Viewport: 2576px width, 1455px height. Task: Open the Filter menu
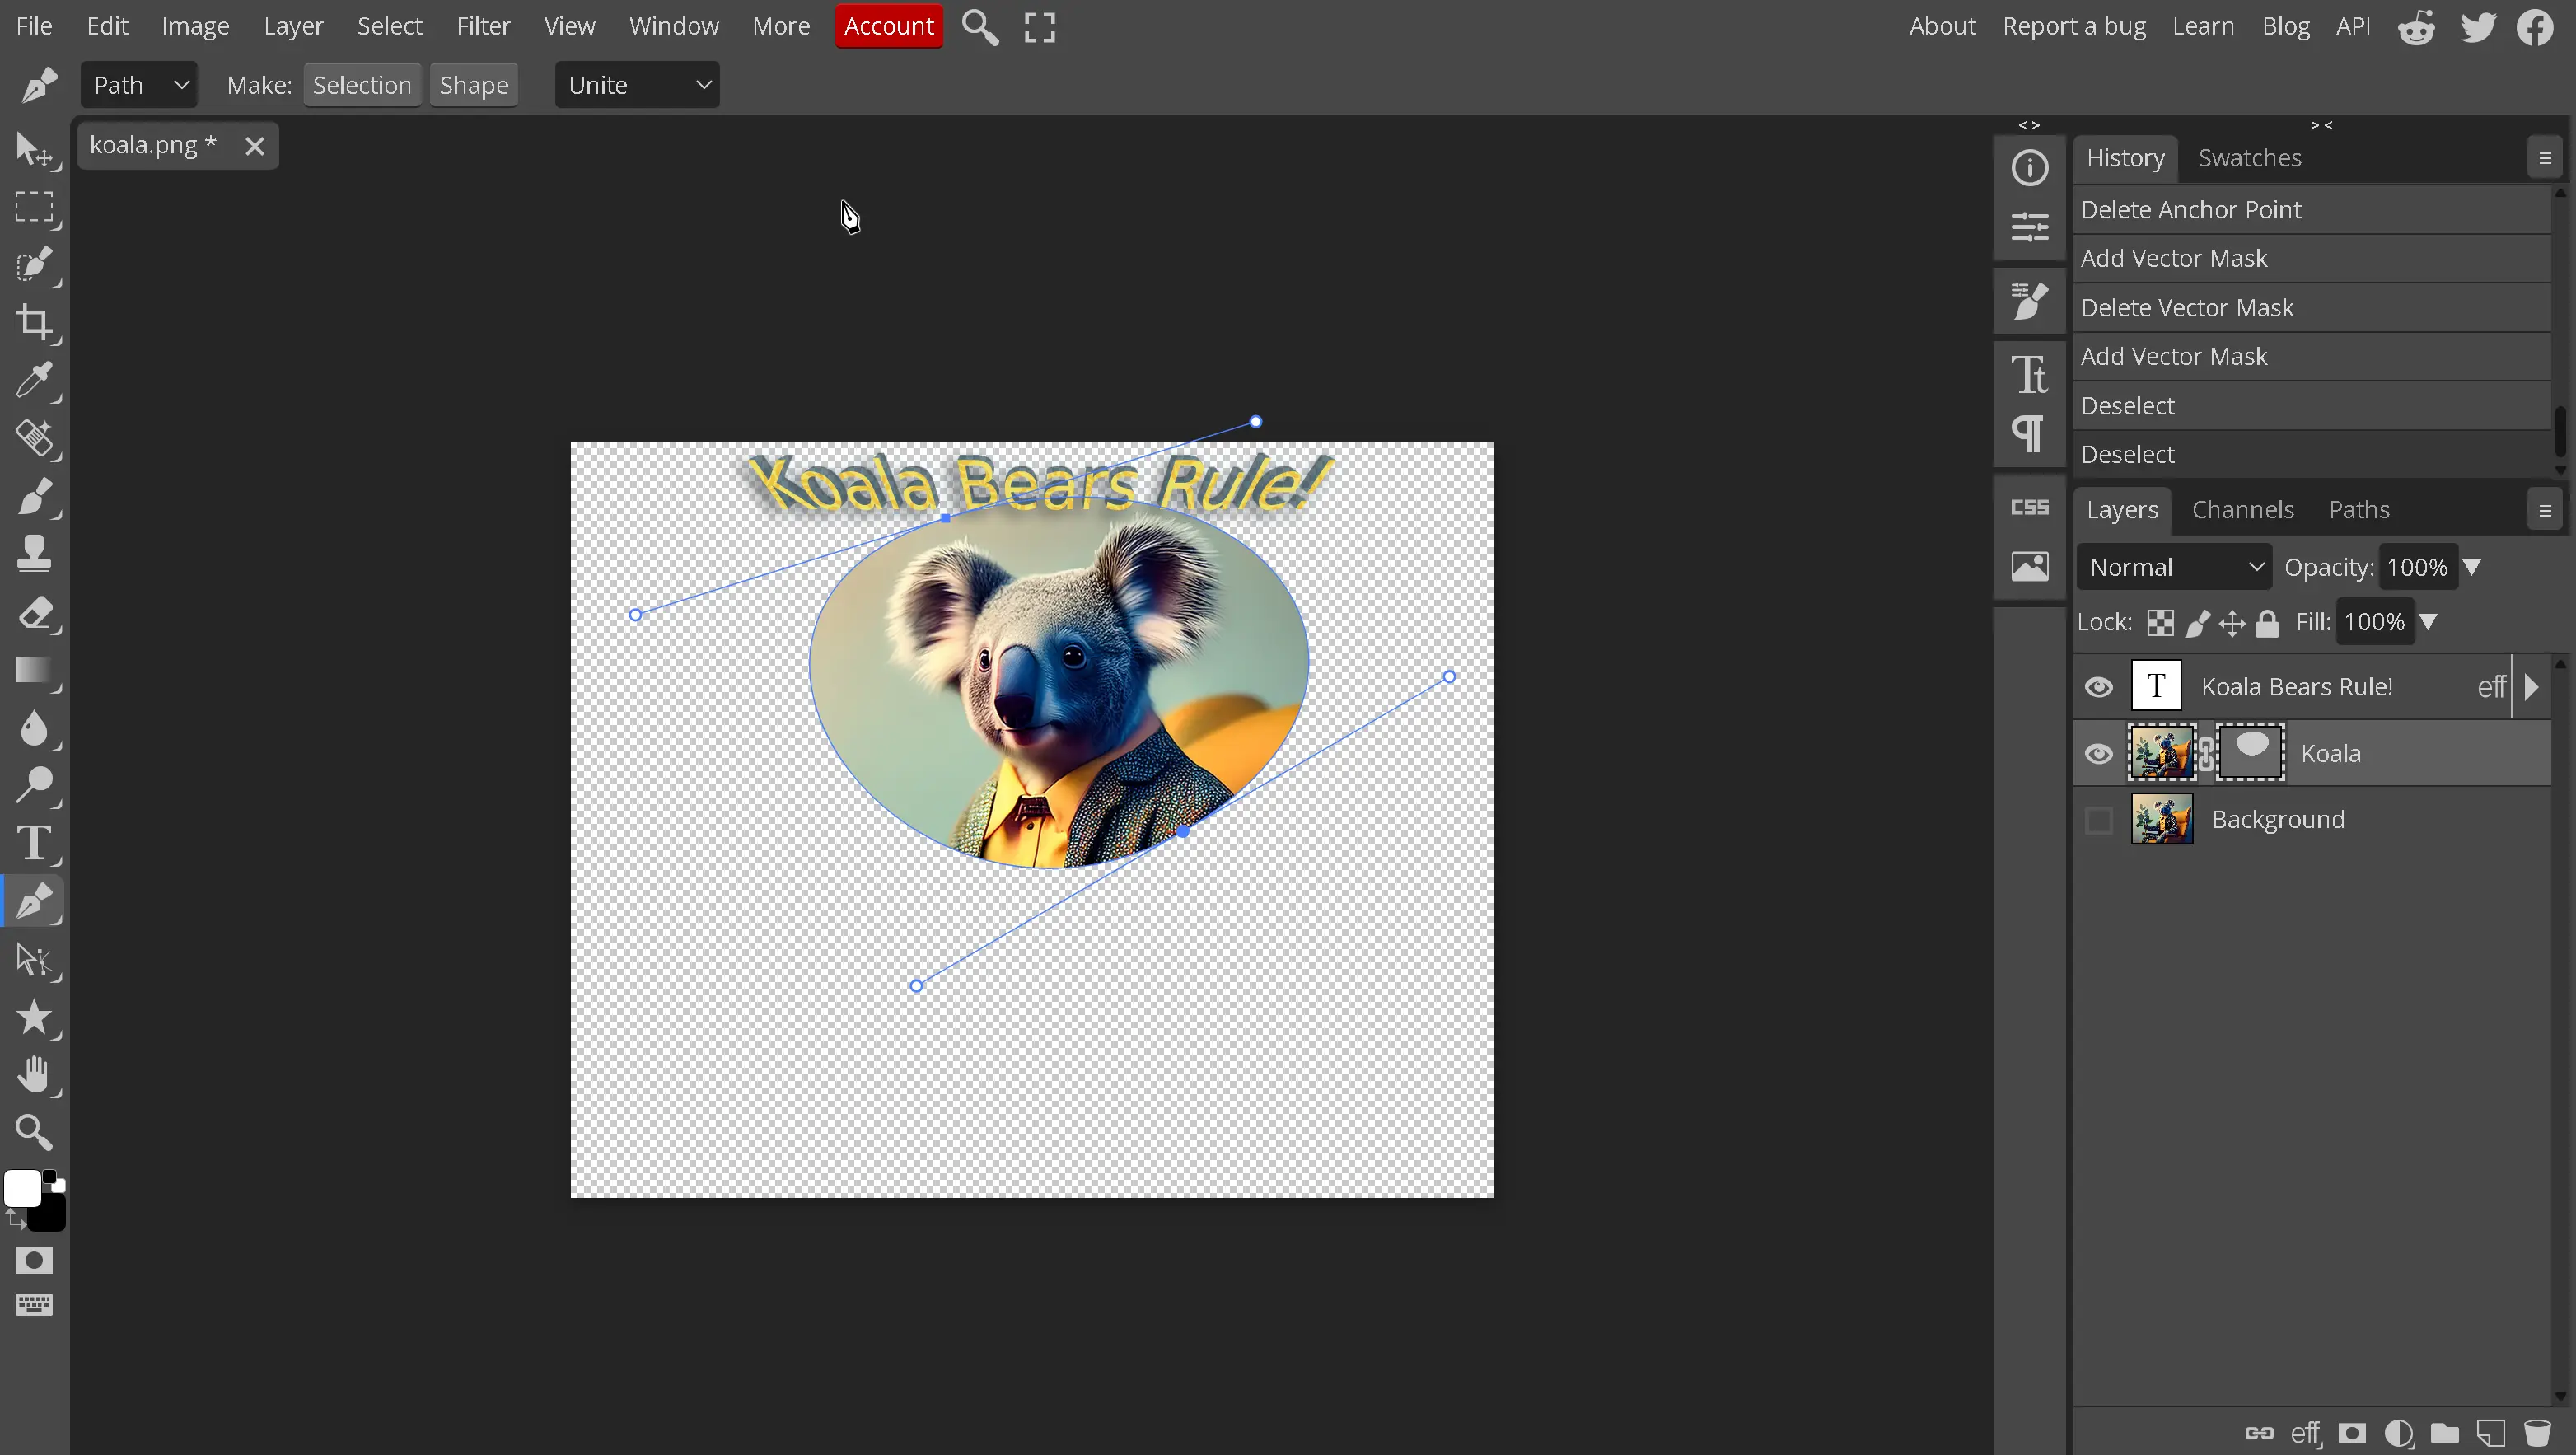click(x=483, y=26)
